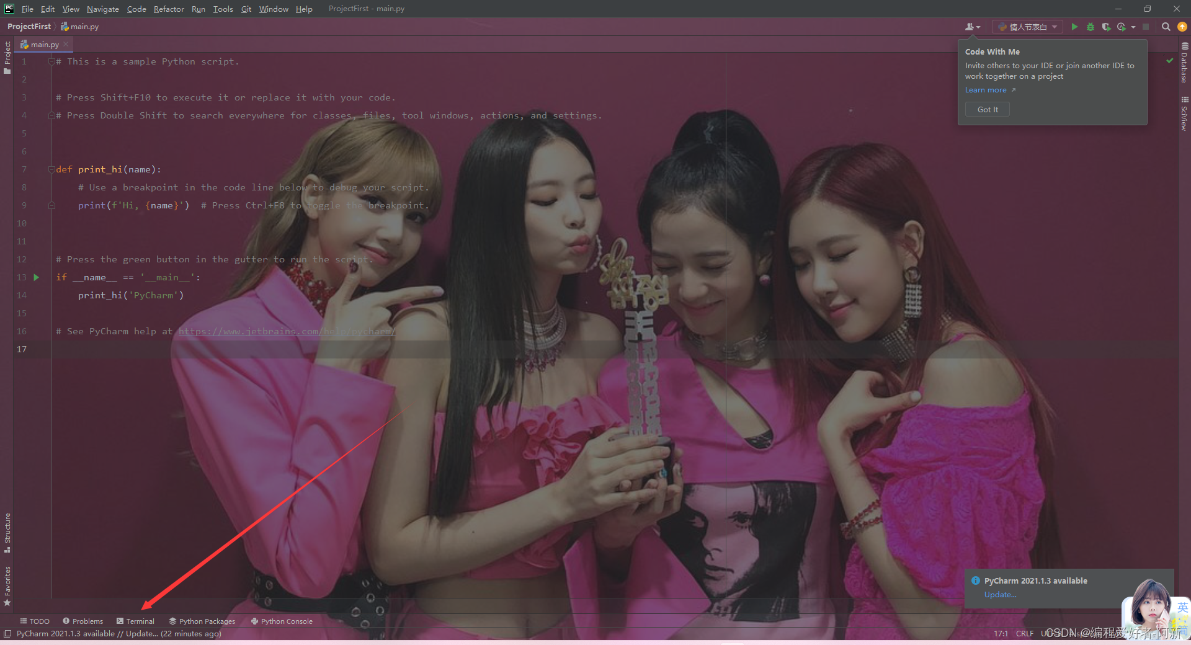The height and width of the screenshot is (645, 1191).
Task: Click the Code With Me popup title
Action: (x=993, y=52)
